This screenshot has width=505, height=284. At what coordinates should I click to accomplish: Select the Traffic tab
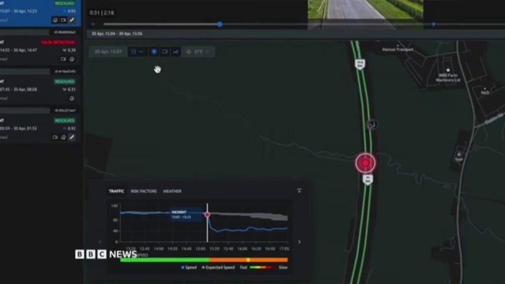click(x=116, y=191)
